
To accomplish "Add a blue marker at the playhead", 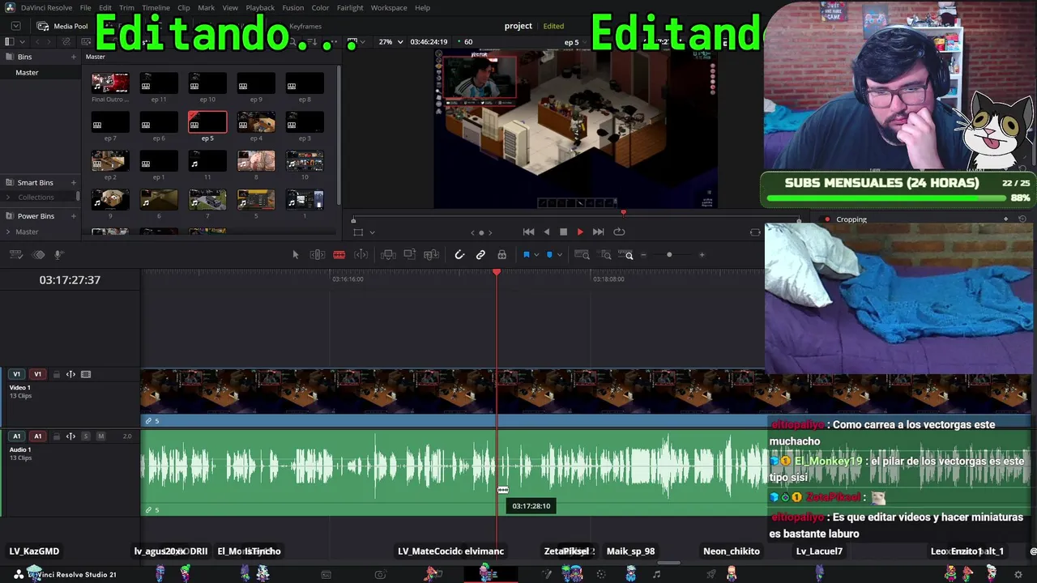I will point(549,255).
